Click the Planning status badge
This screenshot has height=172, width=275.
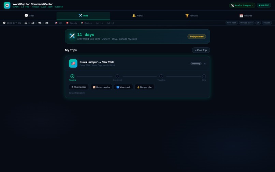[x=196, y=63]
